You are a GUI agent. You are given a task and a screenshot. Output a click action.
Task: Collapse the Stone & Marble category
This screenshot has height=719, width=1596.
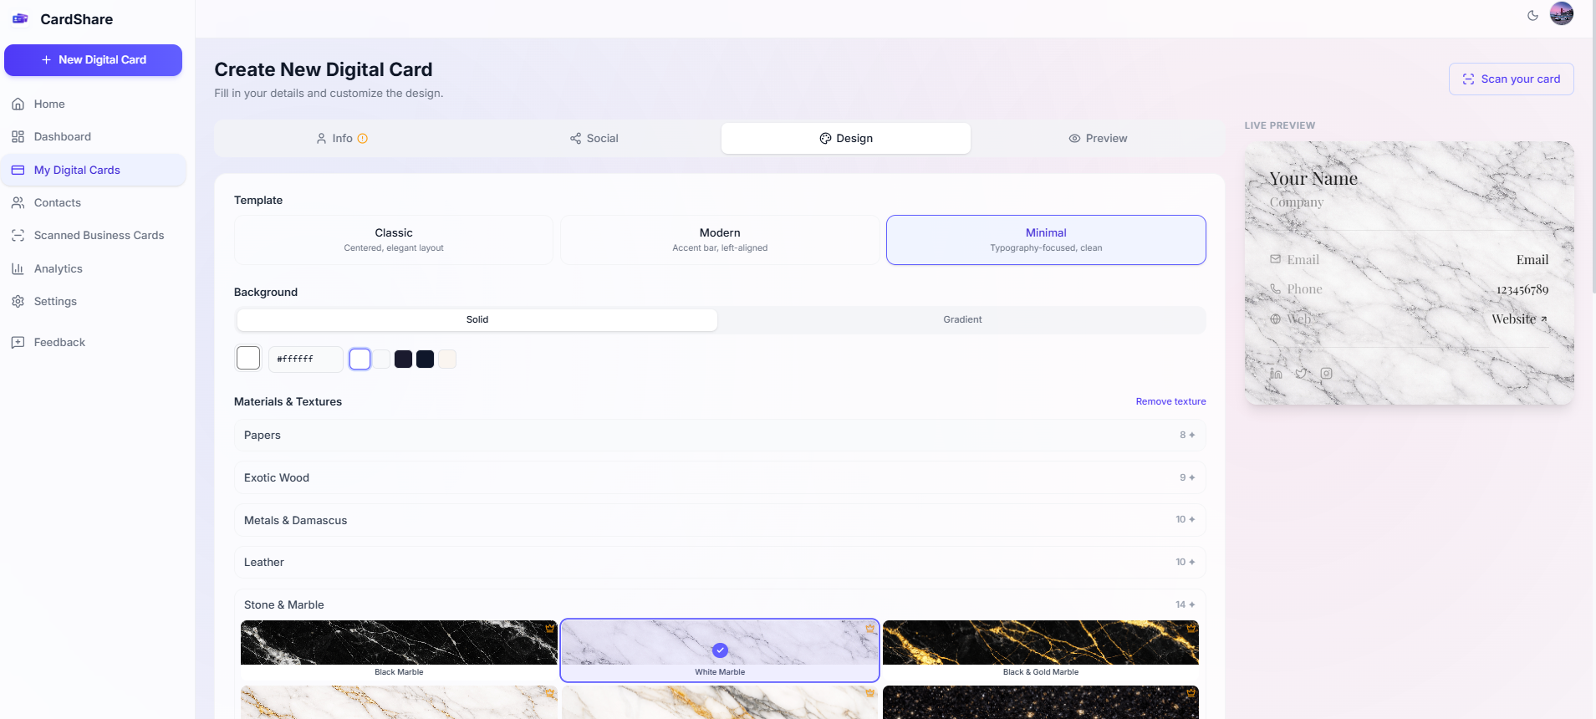[720, 604]
